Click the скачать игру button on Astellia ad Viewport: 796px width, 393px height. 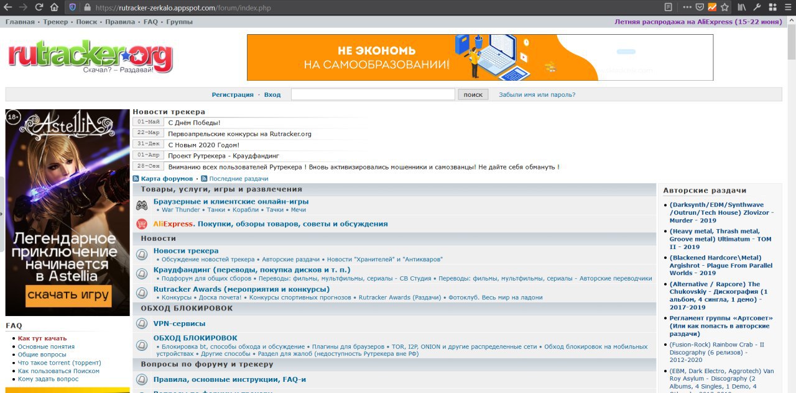click(68, 295)
